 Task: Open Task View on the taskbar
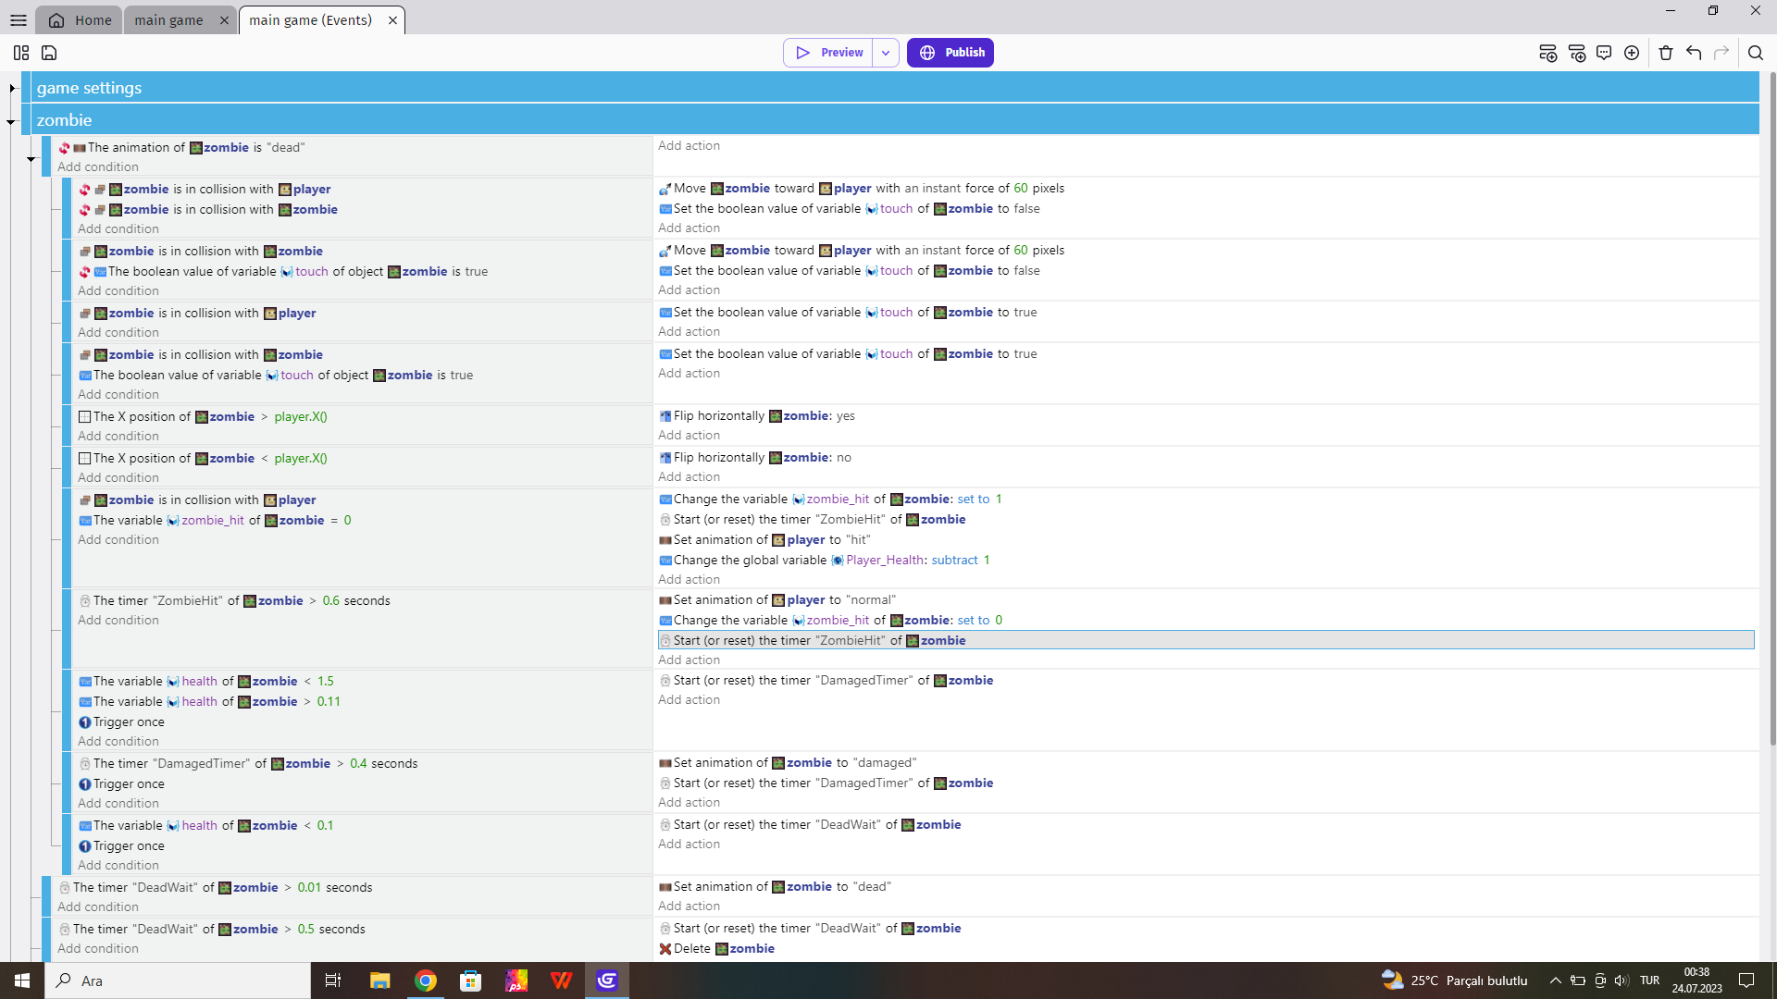333,980
